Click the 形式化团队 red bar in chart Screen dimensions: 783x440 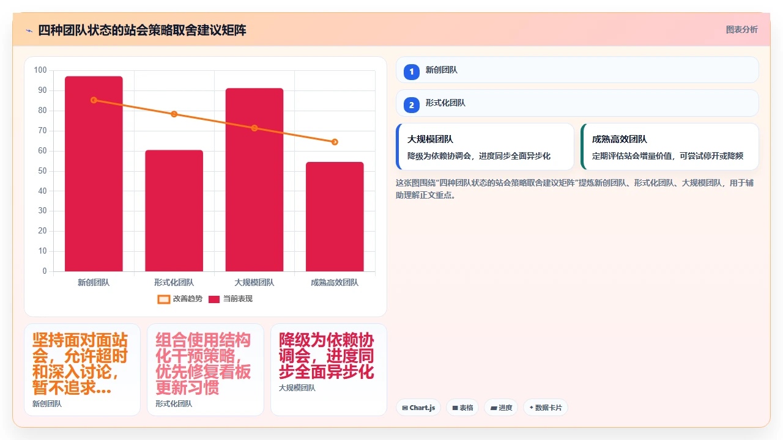pyautogui.click(x=174, y=211)
